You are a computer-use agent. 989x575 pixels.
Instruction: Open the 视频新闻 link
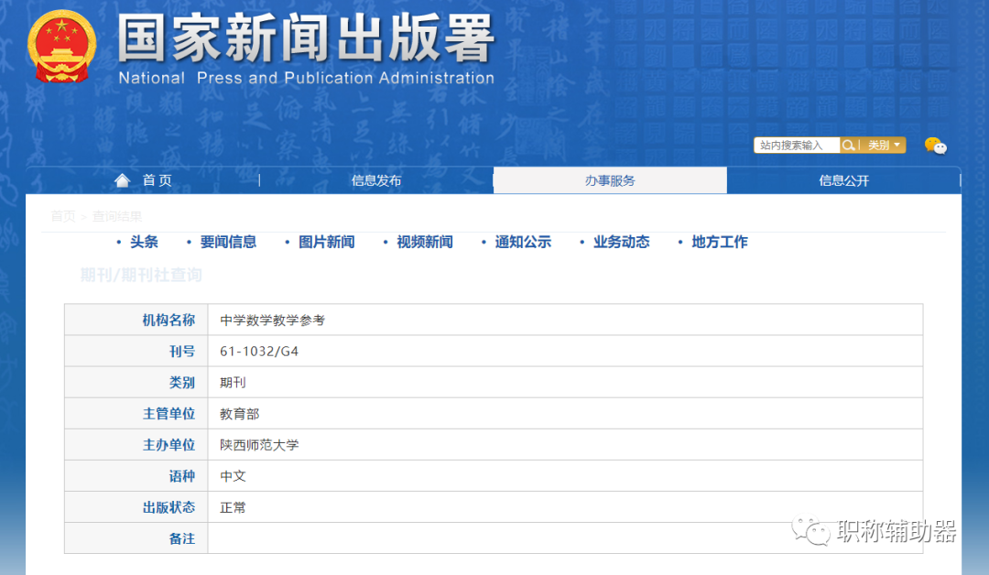[x=425, y=242]
